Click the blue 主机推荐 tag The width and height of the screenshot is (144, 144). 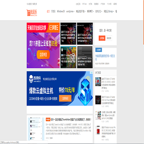point(99,50)
